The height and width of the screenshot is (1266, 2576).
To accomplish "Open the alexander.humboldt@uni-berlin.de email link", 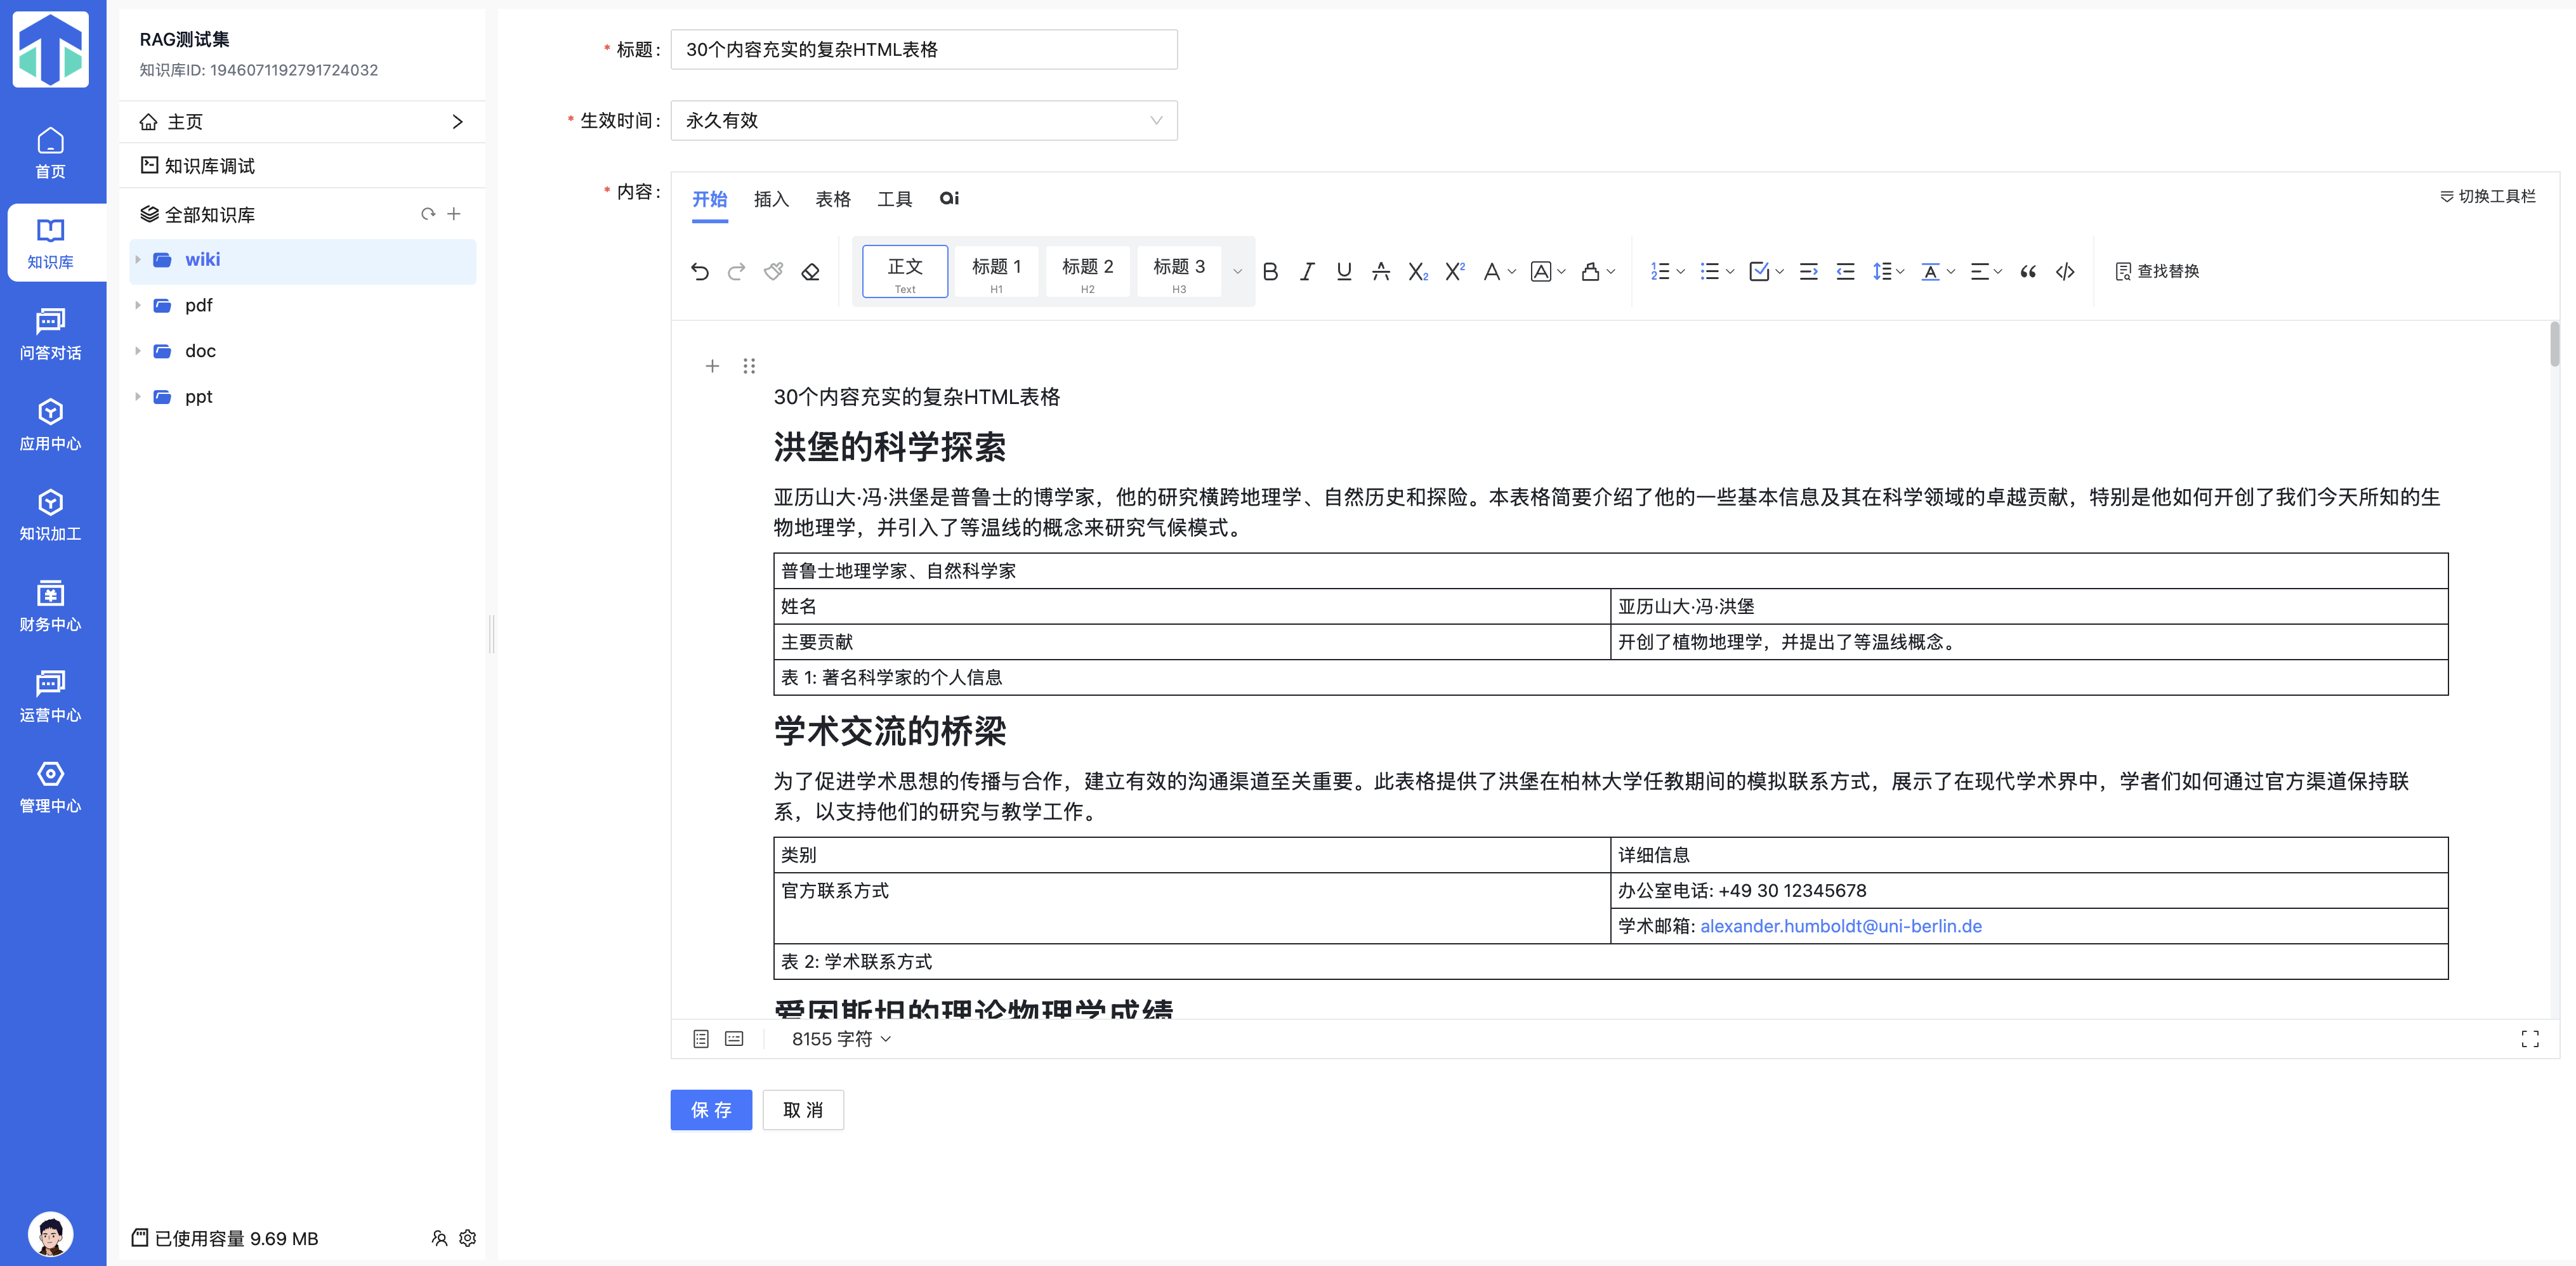I will tap(1840, 926).
